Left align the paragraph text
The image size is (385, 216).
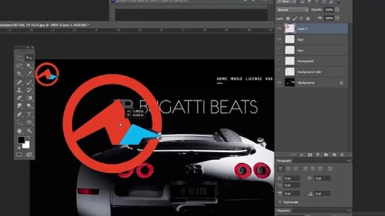click(x=281, y=169)
